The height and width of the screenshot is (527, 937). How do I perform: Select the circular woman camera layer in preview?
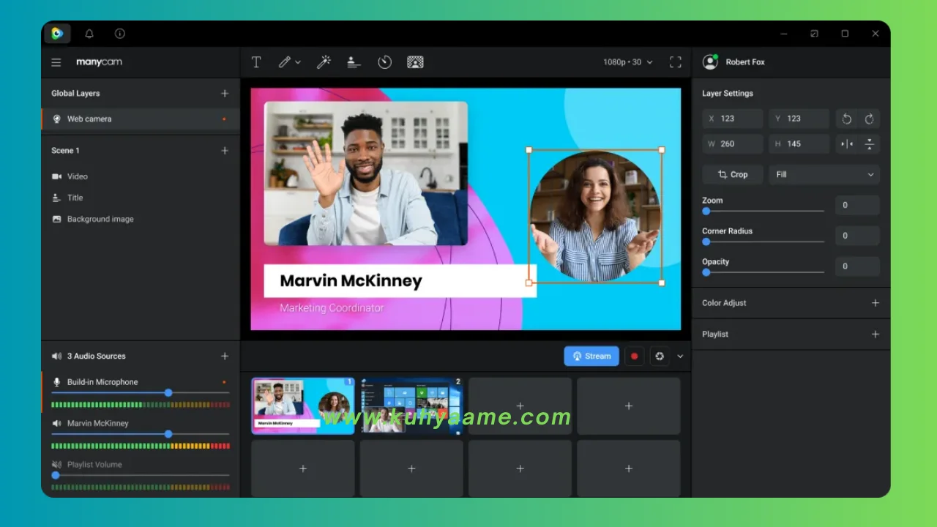pos(595,217)
